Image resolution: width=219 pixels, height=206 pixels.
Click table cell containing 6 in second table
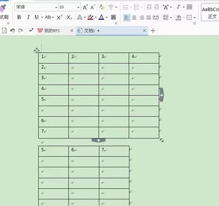point(84,151)
